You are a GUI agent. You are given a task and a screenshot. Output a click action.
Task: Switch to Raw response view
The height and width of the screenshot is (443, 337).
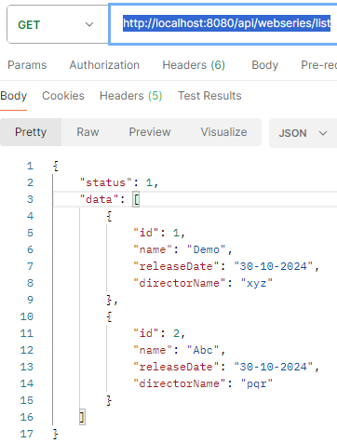[x=88, y=132]
